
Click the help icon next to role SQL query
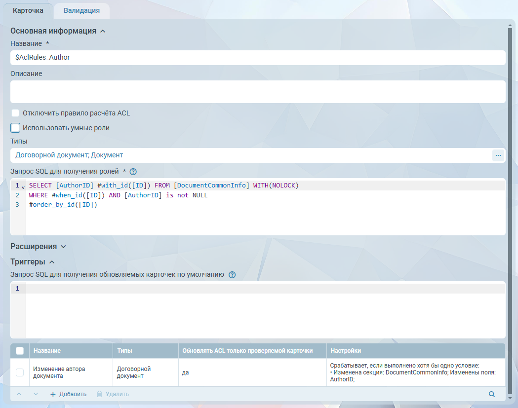[x=133, y=172]
